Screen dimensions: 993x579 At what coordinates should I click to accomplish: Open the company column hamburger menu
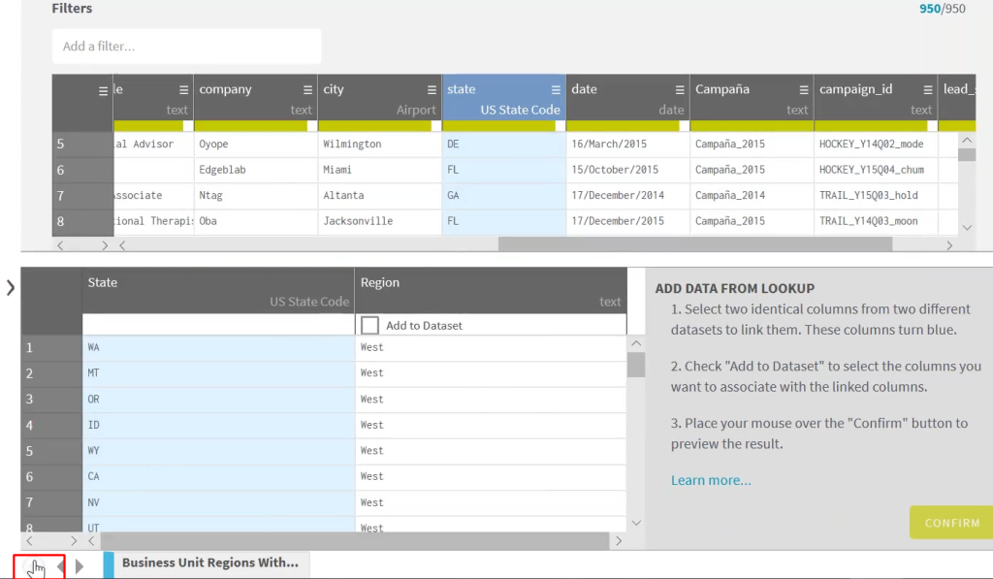[x=308, y=89]
